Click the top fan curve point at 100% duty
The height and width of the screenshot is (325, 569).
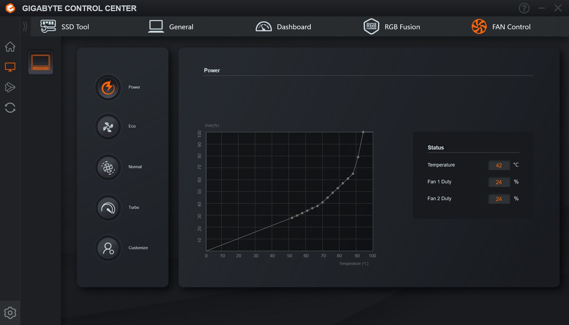pyautogui.click(x=363, y=132)
